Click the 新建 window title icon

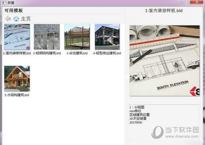click(x=4, y=3)
